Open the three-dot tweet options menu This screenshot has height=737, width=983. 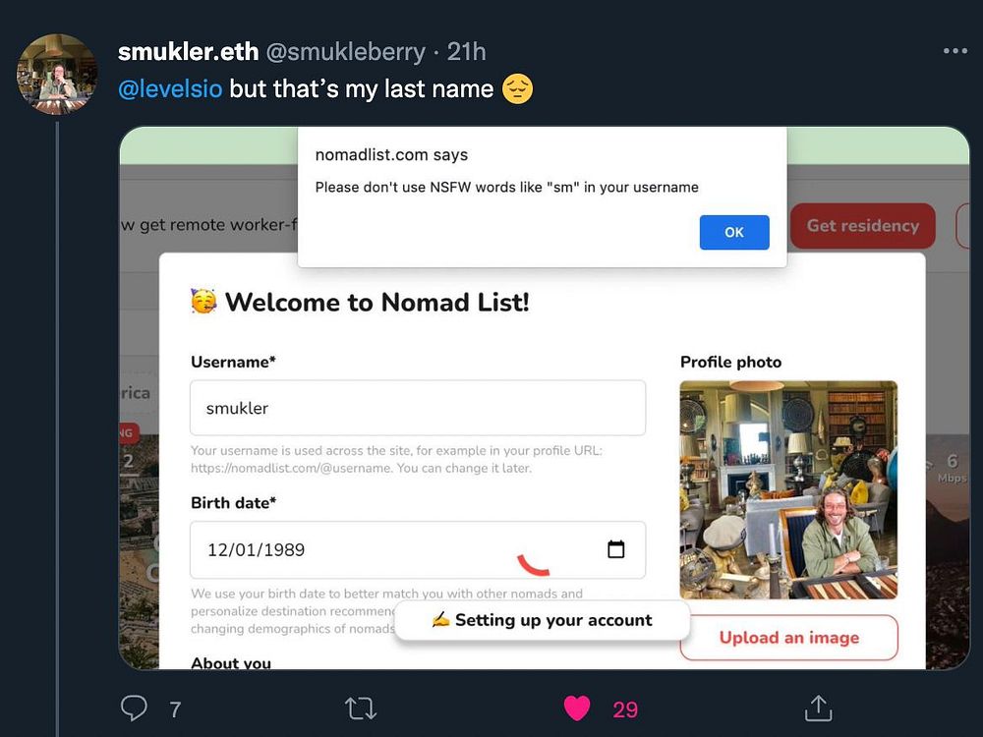point(954,51)
